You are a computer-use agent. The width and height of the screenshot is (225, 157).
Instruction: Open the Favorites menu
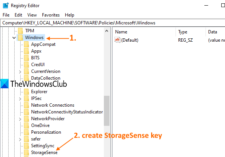click(x=51, y=15)
